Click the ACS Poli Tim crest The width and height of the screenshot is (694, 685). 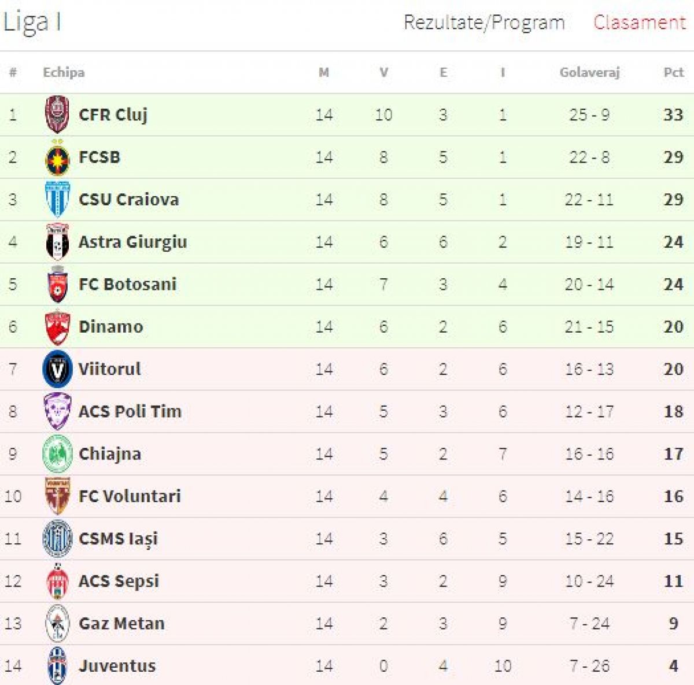point(57,411)
